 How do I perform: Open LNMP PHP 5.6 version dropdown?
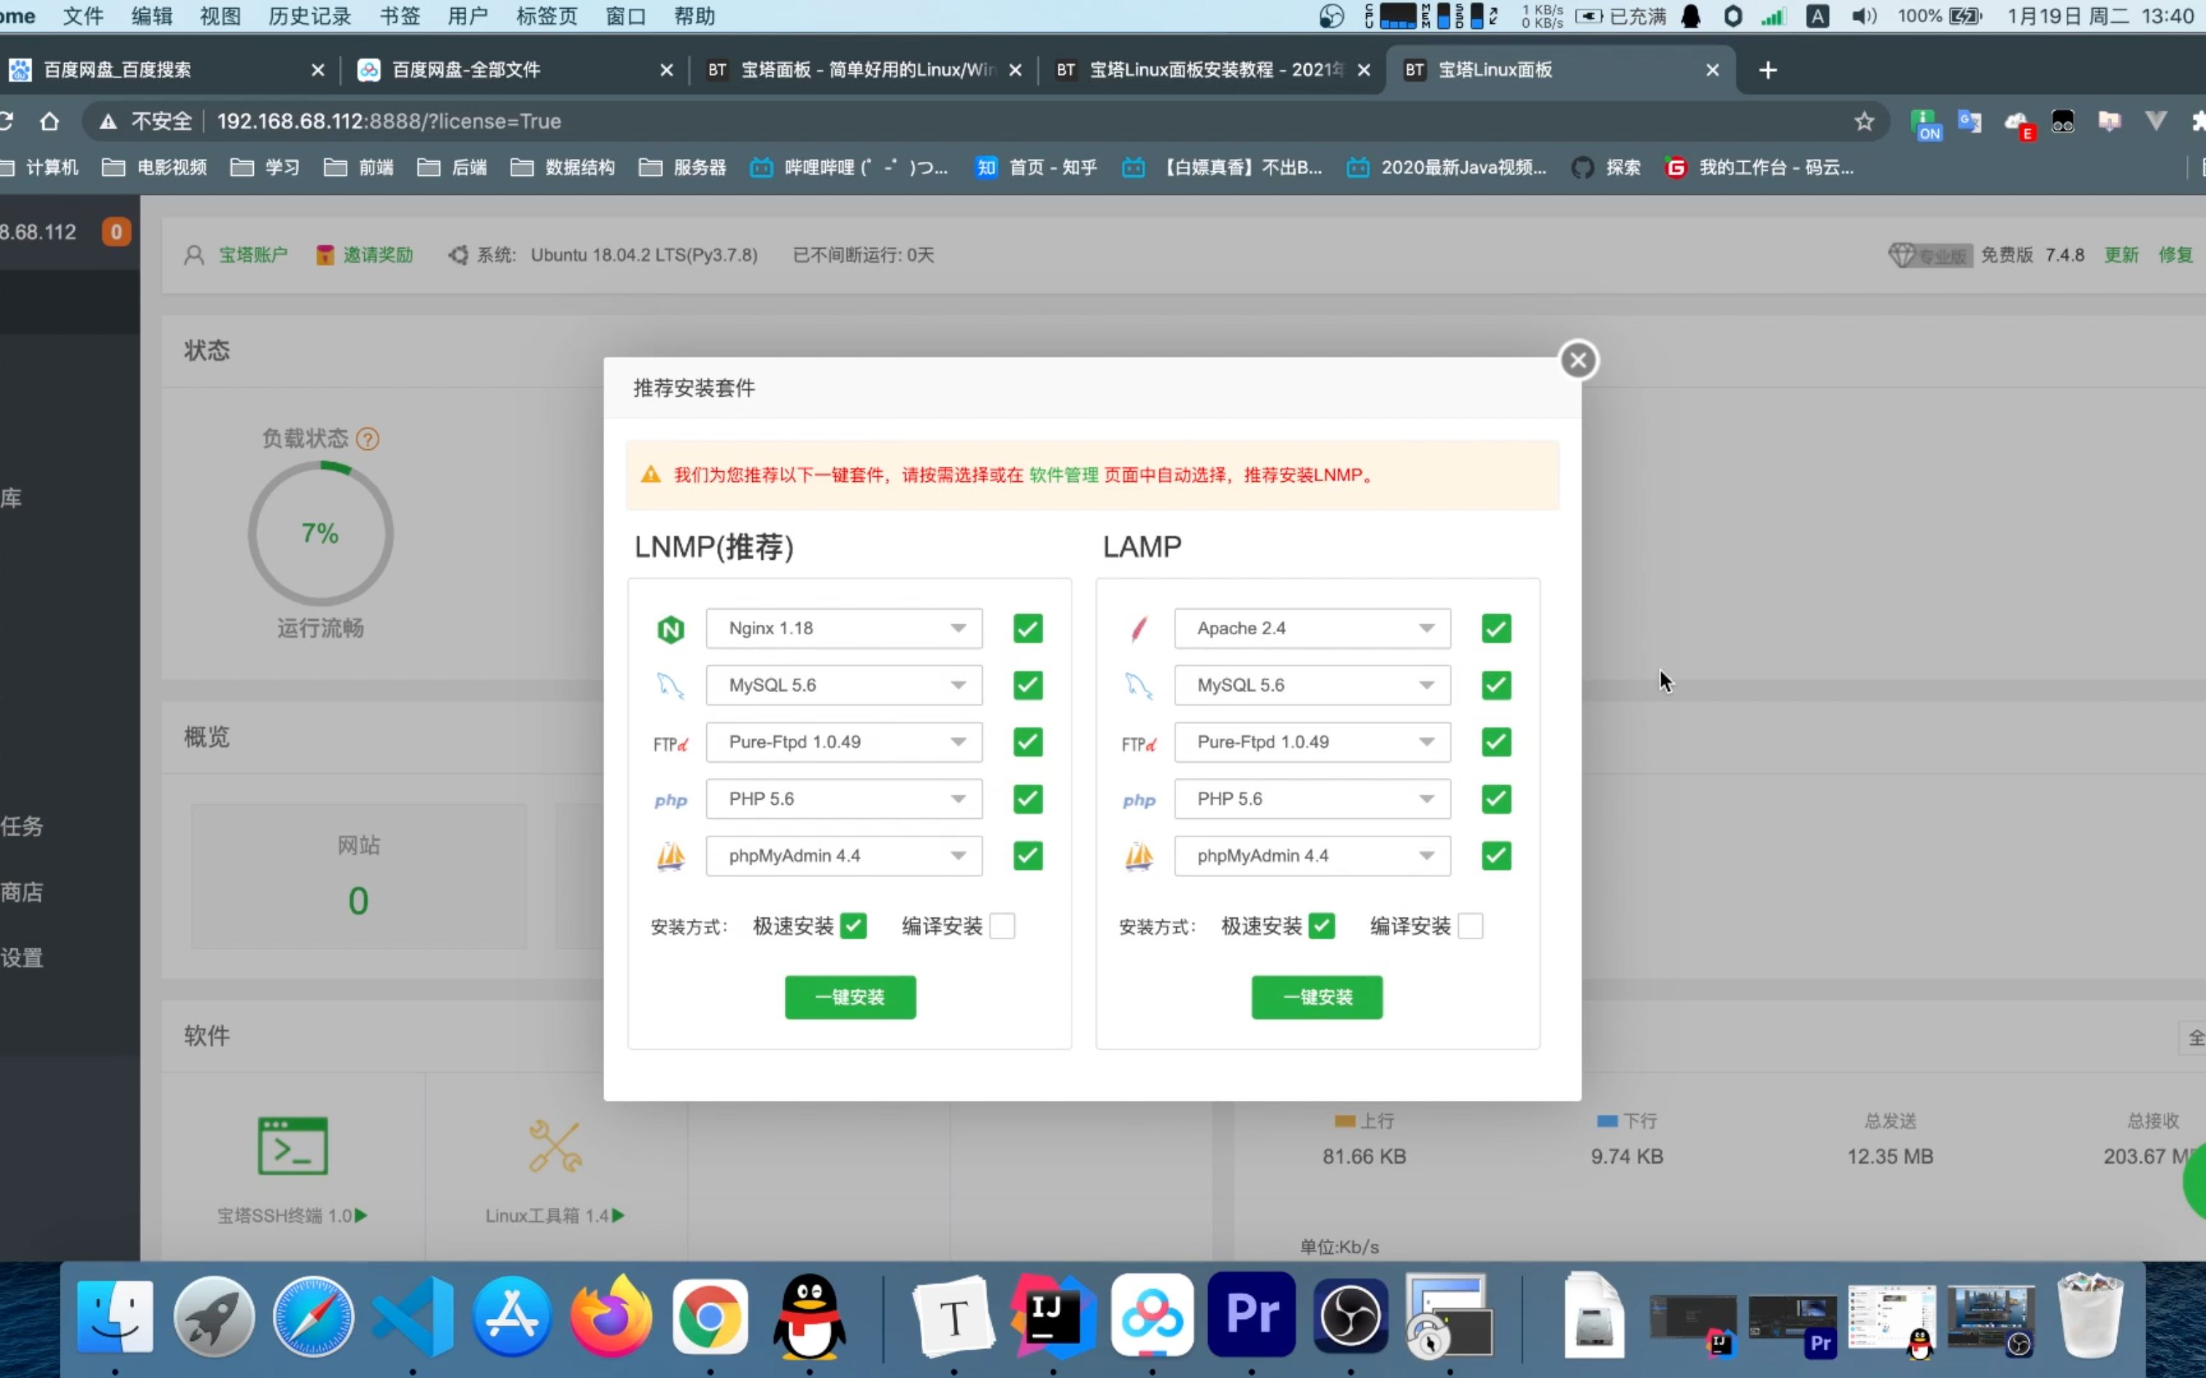(x=844, y=799)
